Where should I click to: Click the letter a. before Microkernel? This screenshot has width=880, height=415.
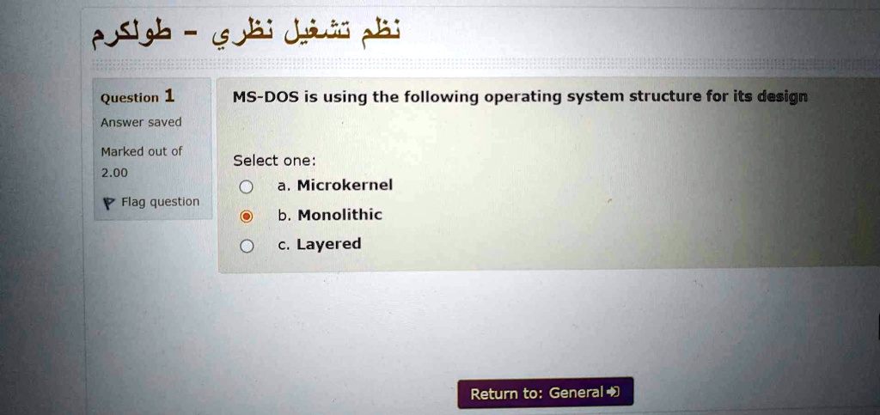coord(284,186)
